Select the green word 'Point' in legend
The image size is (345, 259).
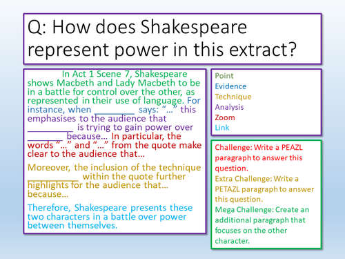(x=224, y=76)
